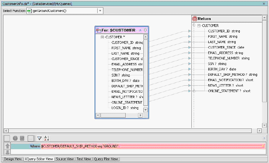Click the A-Z sort order icon
The width and height of the screenshot is (269, 163).
(46, 138)
